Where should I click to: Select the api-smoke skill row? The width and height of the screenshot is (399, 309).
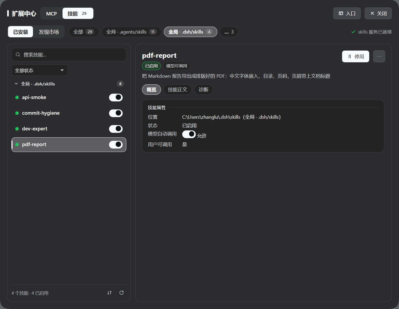click(x=69, y=97)
